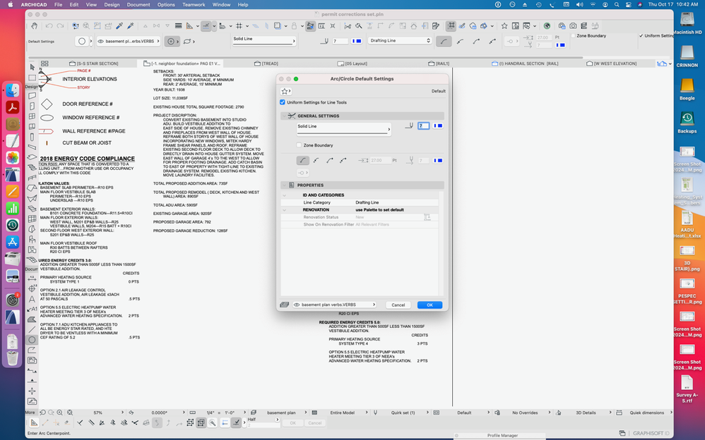Open the Solid Line type dropdown in dialog
705x440 pixels.
click(343, 129)
